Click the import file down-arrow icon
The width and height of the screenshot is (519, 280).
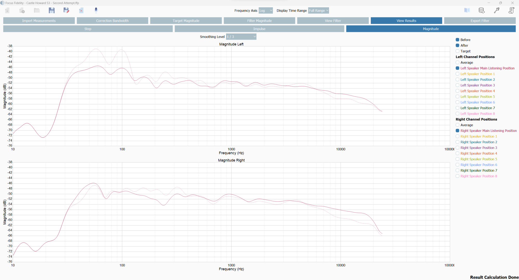[7, 10]
